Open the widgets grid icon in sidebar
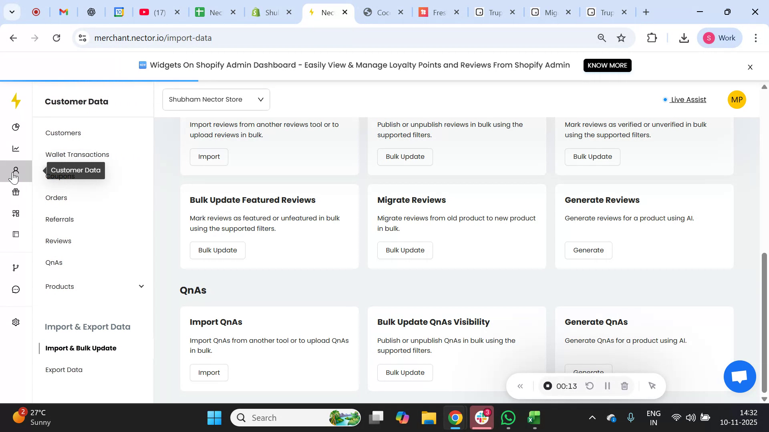 click(16, 213)
